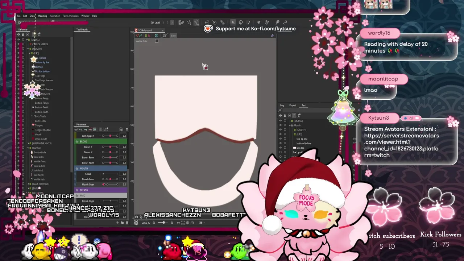Collapse Mouth node in the right Part panel
This screenshot has width=464, height=261.
(x=290, y=125)
